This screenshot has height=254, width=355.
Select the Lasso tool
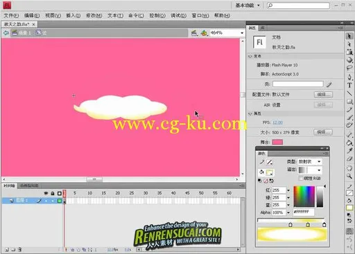349,68
